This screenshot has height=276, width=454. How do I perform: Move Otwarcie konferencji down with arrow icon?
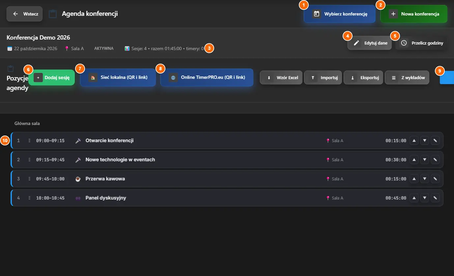point(425,141)
